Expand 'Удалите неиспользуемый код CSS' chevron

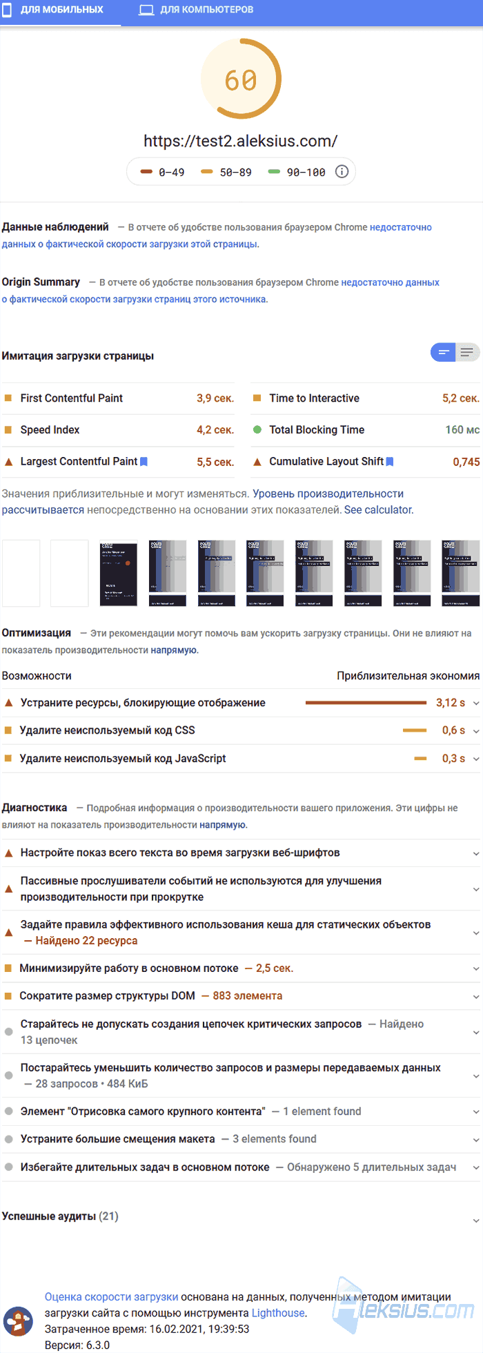(x=475, y=731)
